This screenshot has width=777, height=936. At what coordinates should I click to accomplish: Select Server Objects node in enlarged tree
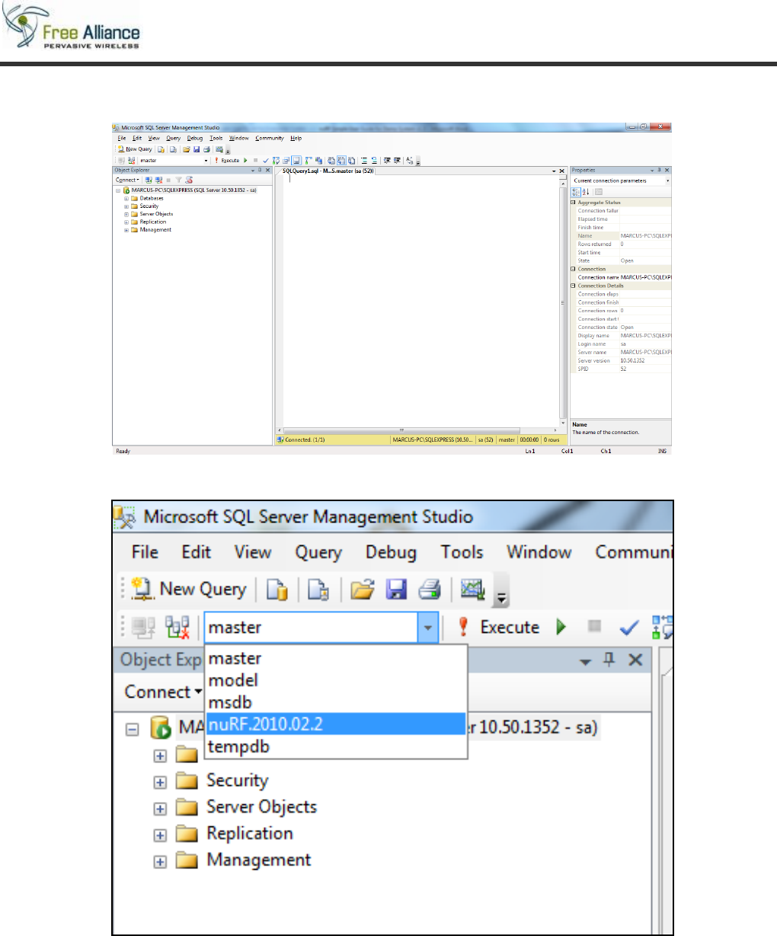click(261, 807)
